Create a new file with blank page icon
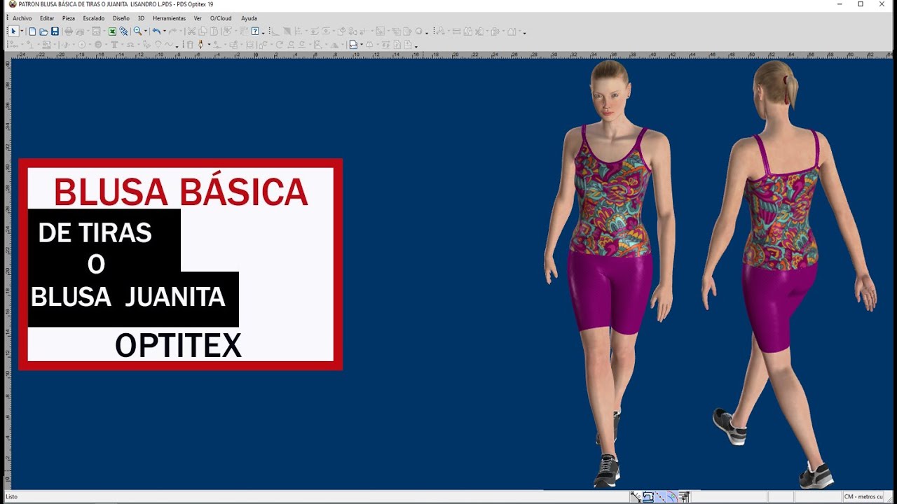The image size is (897, 504). [32, 31]
